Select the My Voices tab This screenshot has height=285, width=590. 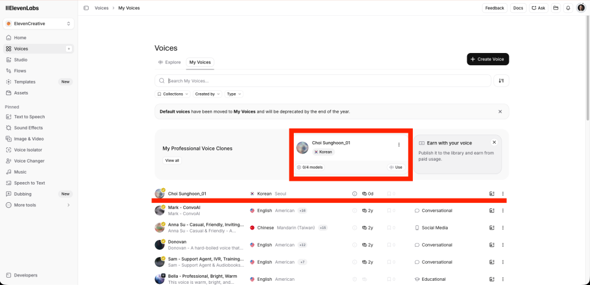(x=200, y=62)
